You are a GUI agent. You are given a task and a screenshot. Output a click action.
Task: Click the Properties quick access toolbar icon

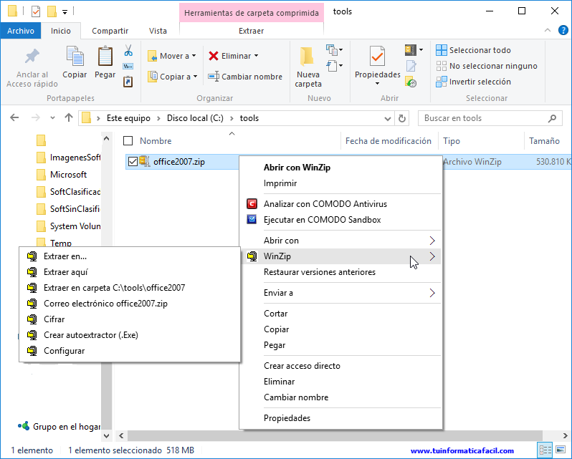pos(36,11)
